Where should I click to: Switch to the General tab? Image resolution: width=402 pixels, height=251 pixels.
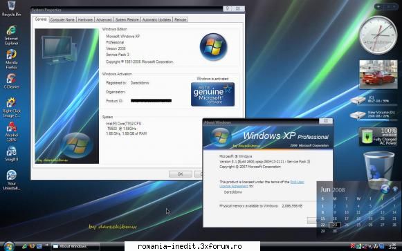tap(41, 19)
